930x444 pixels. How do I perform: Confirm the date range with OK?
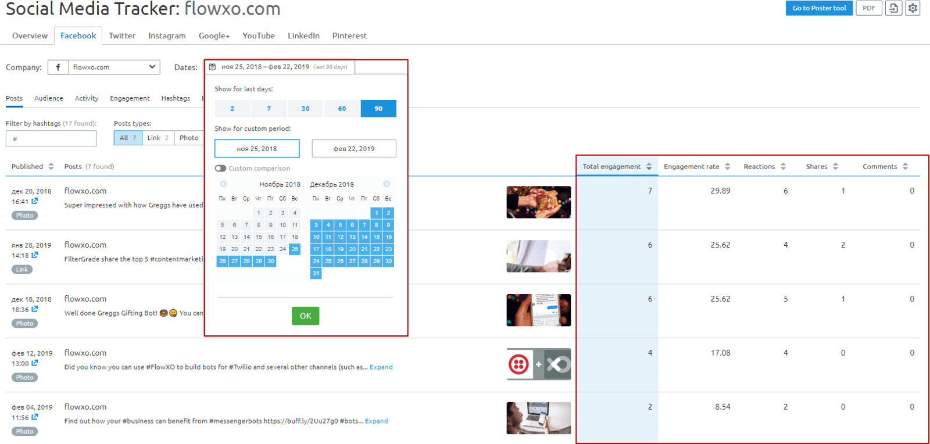(x=306, y=316)
